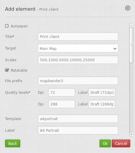The image size is (135, 153).
Task: Select the File prefix mapbender3 field
Action: (x=78, y=81)
